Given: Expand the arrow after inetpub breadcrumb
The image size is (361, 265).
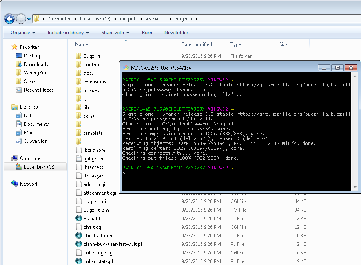Looking at the screenshot, I should coord(142,19).
